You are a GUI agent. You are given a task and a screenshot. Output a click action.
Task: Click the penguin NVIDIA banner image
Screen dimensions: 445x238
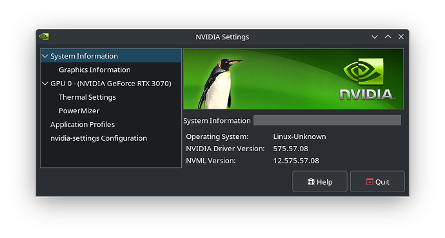(293, 78)
